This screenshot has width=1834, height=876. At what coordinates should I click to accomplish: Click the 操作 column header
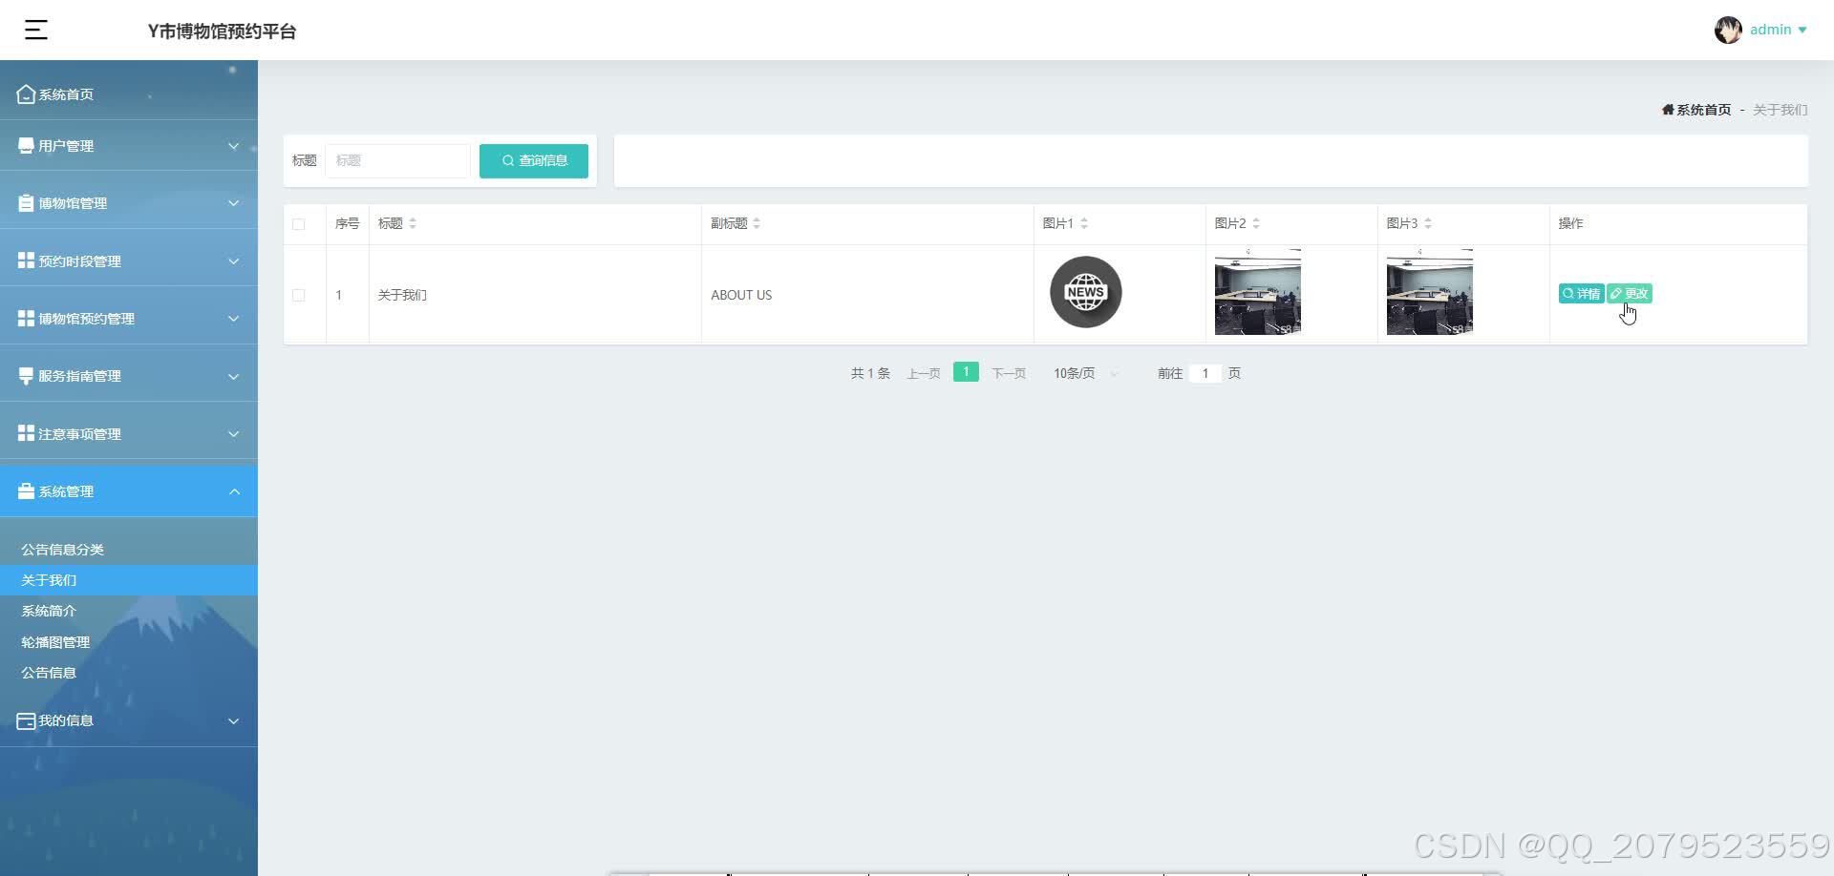click(x=1570, y=223)
